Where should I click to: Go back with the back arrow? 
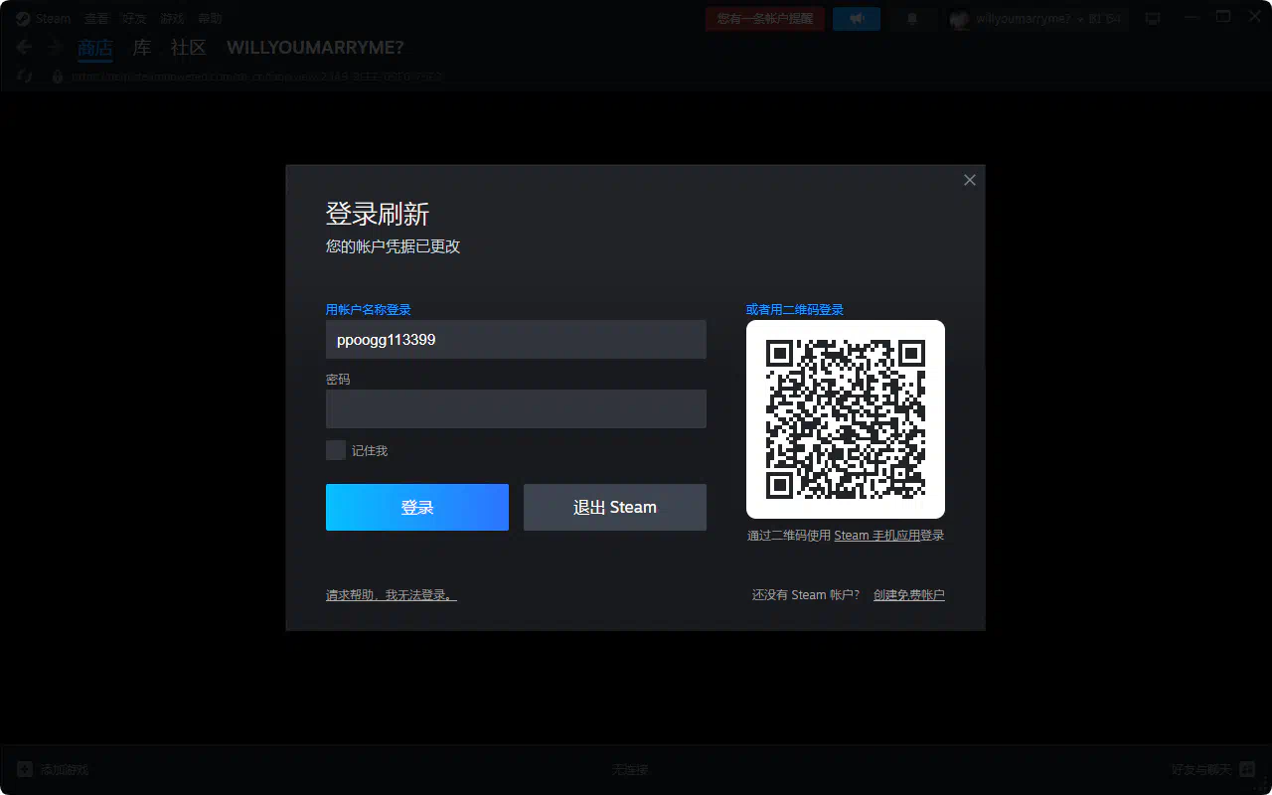pos(24,47)
